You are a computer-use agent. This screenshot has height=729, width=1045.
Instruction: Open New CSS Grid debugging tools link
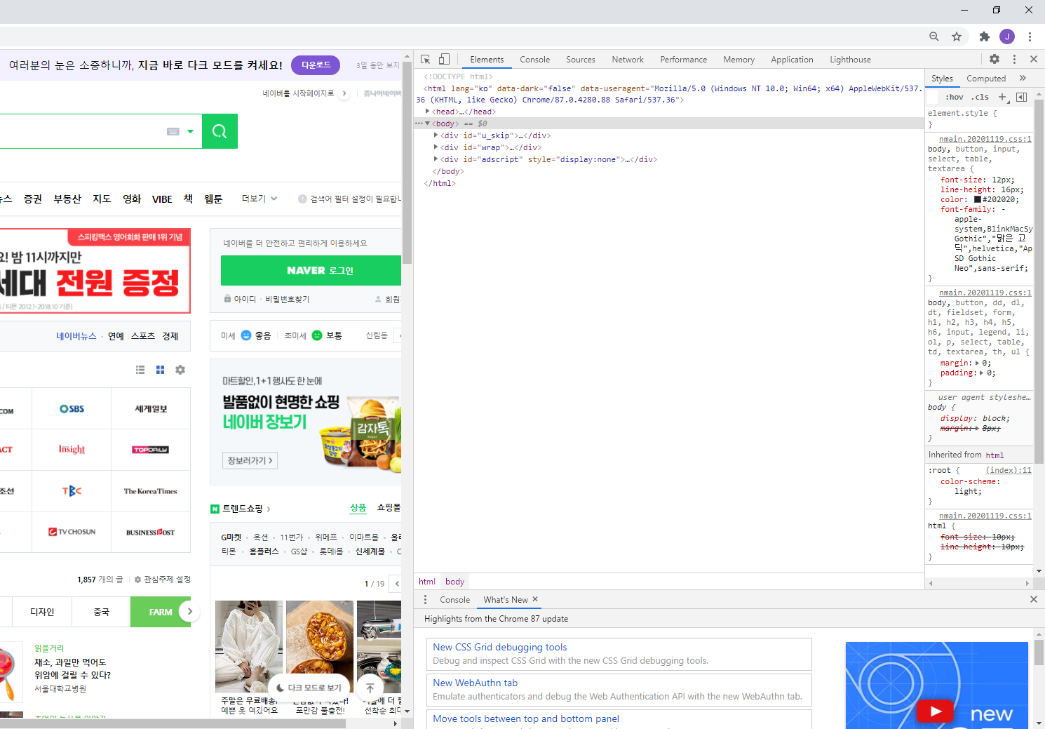[499, 647]
